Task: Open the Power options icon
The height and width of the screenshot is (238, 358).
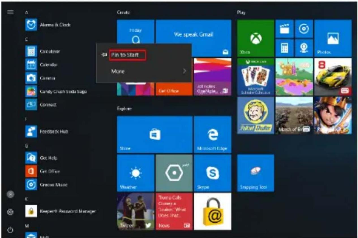Action: coord(10,230)
